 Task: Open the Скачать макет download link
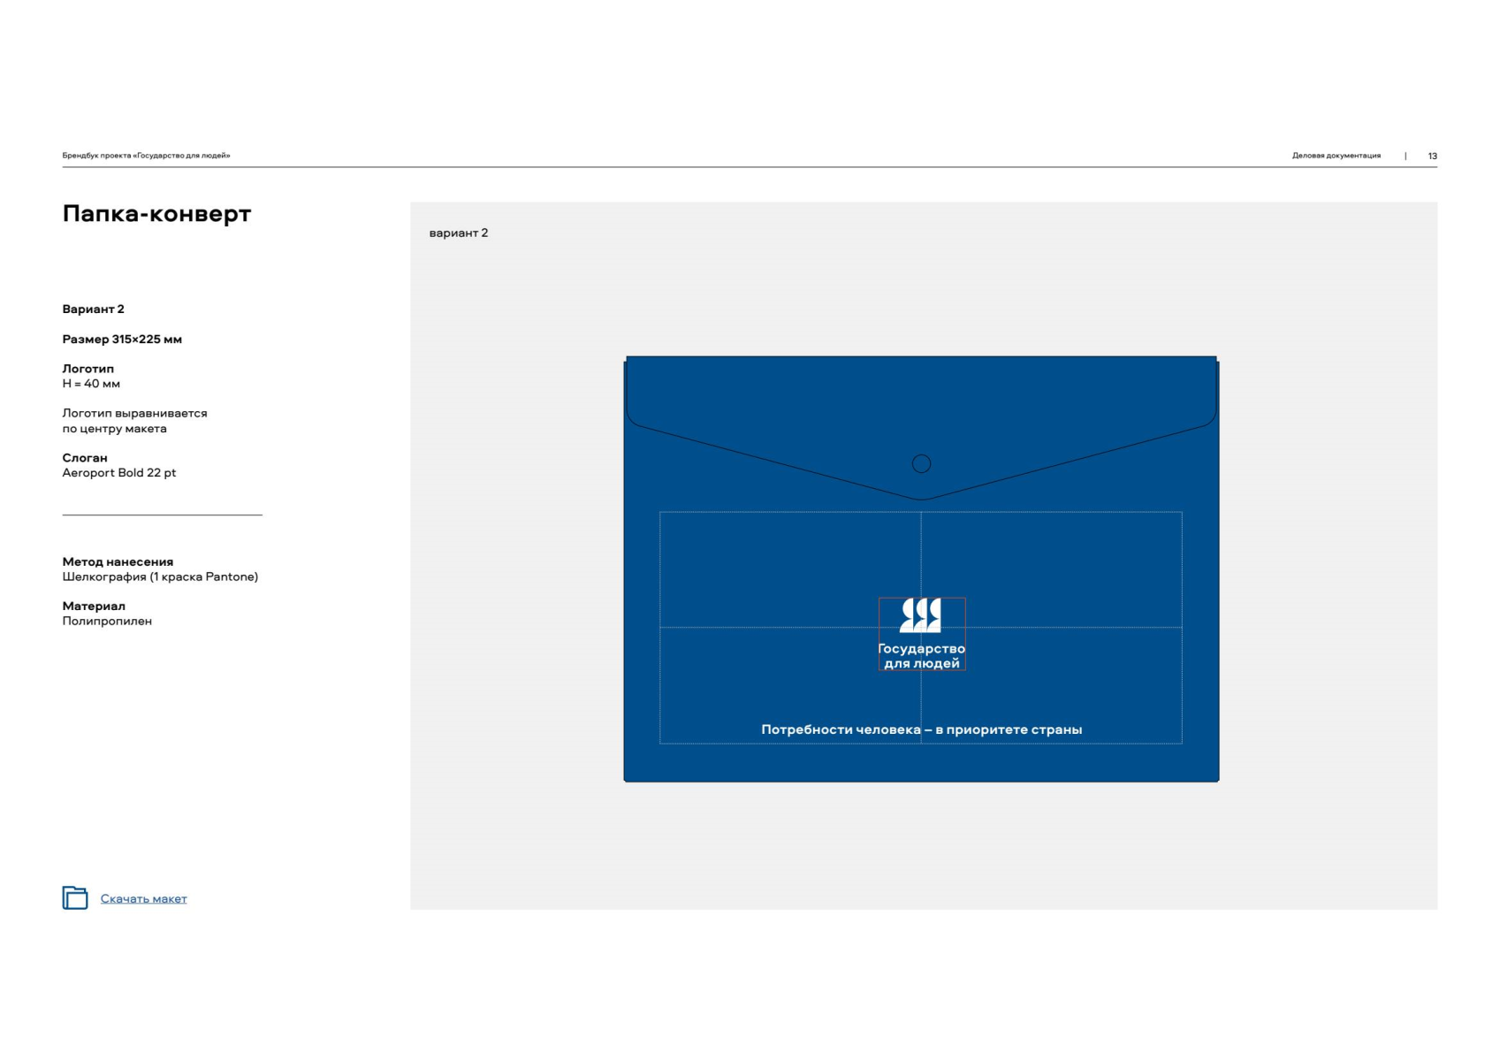(x=143, y=898)
